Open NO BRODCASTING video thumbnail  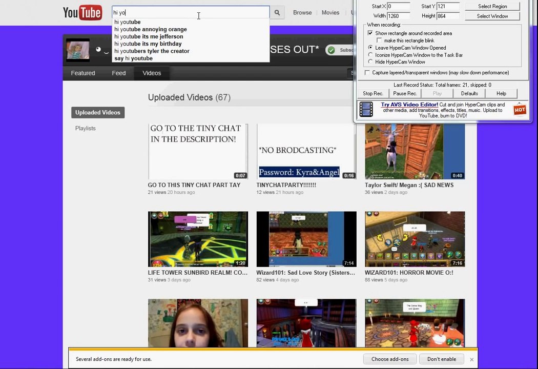306,151
